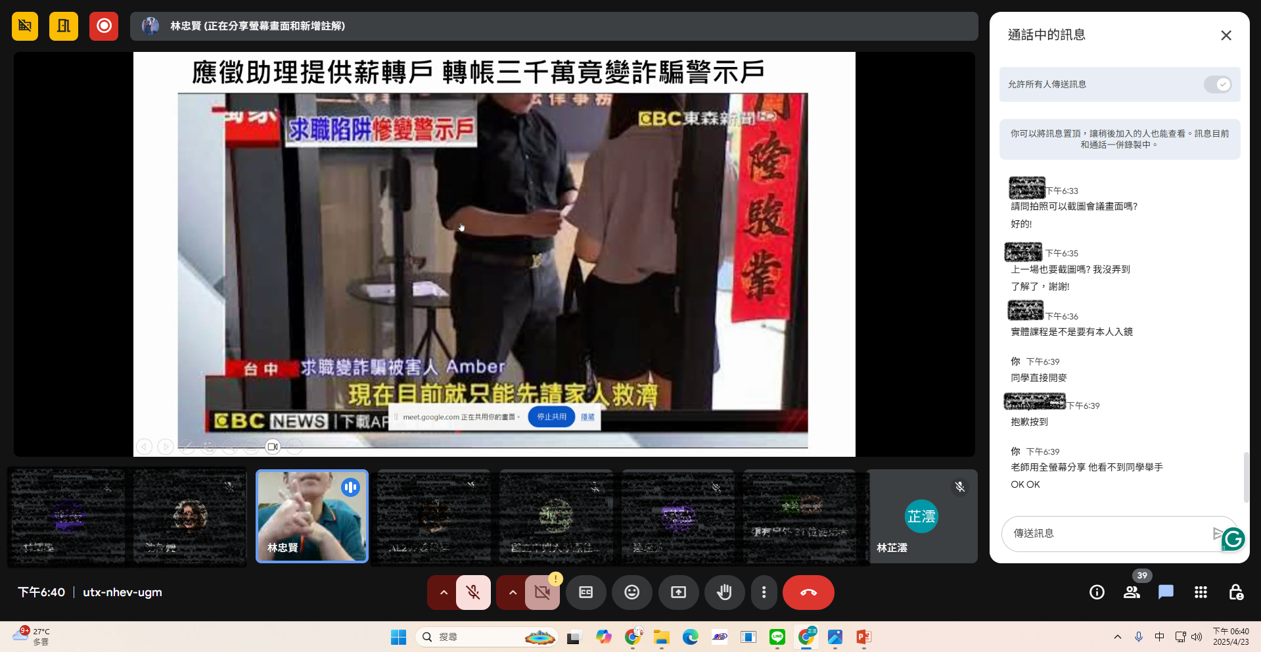Click the hide (隱藏) link
The width and height of the screenshot is (1261, 652).
(587, 417)
